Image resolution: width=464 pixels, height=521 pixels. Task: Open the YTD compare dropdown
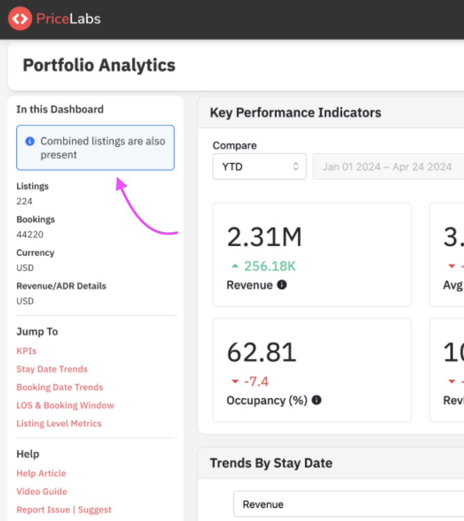pyautogui.click(x=259, y=167)
